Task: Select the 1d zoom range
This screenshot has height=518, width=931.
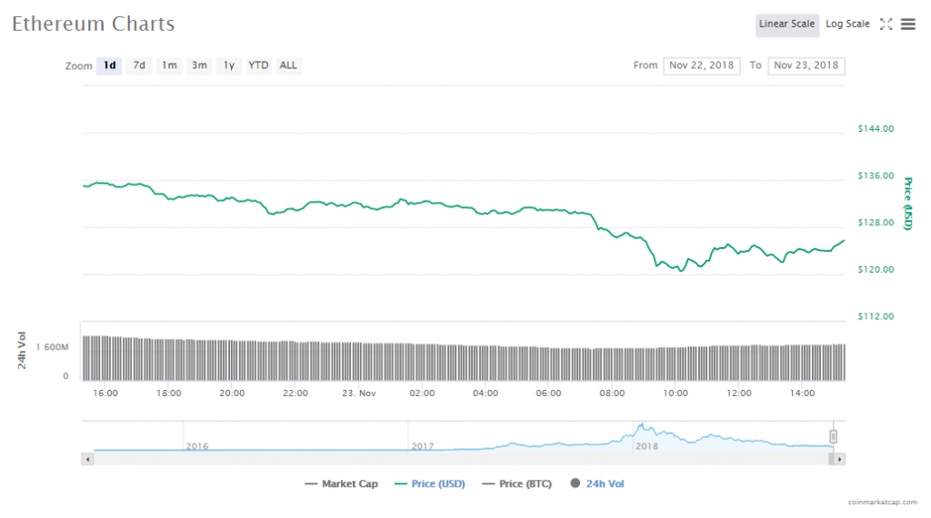Action: click(109, 65)
